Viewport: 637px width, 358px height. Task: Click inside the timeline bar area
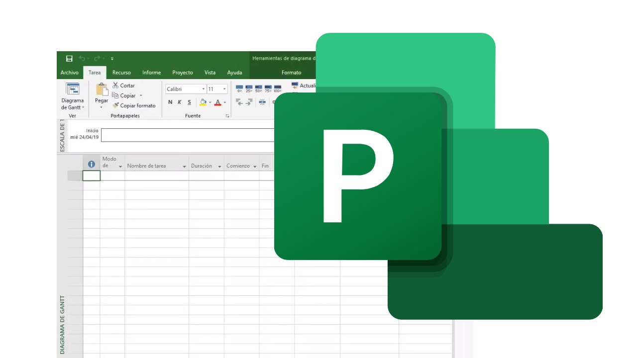pos(188,135)
